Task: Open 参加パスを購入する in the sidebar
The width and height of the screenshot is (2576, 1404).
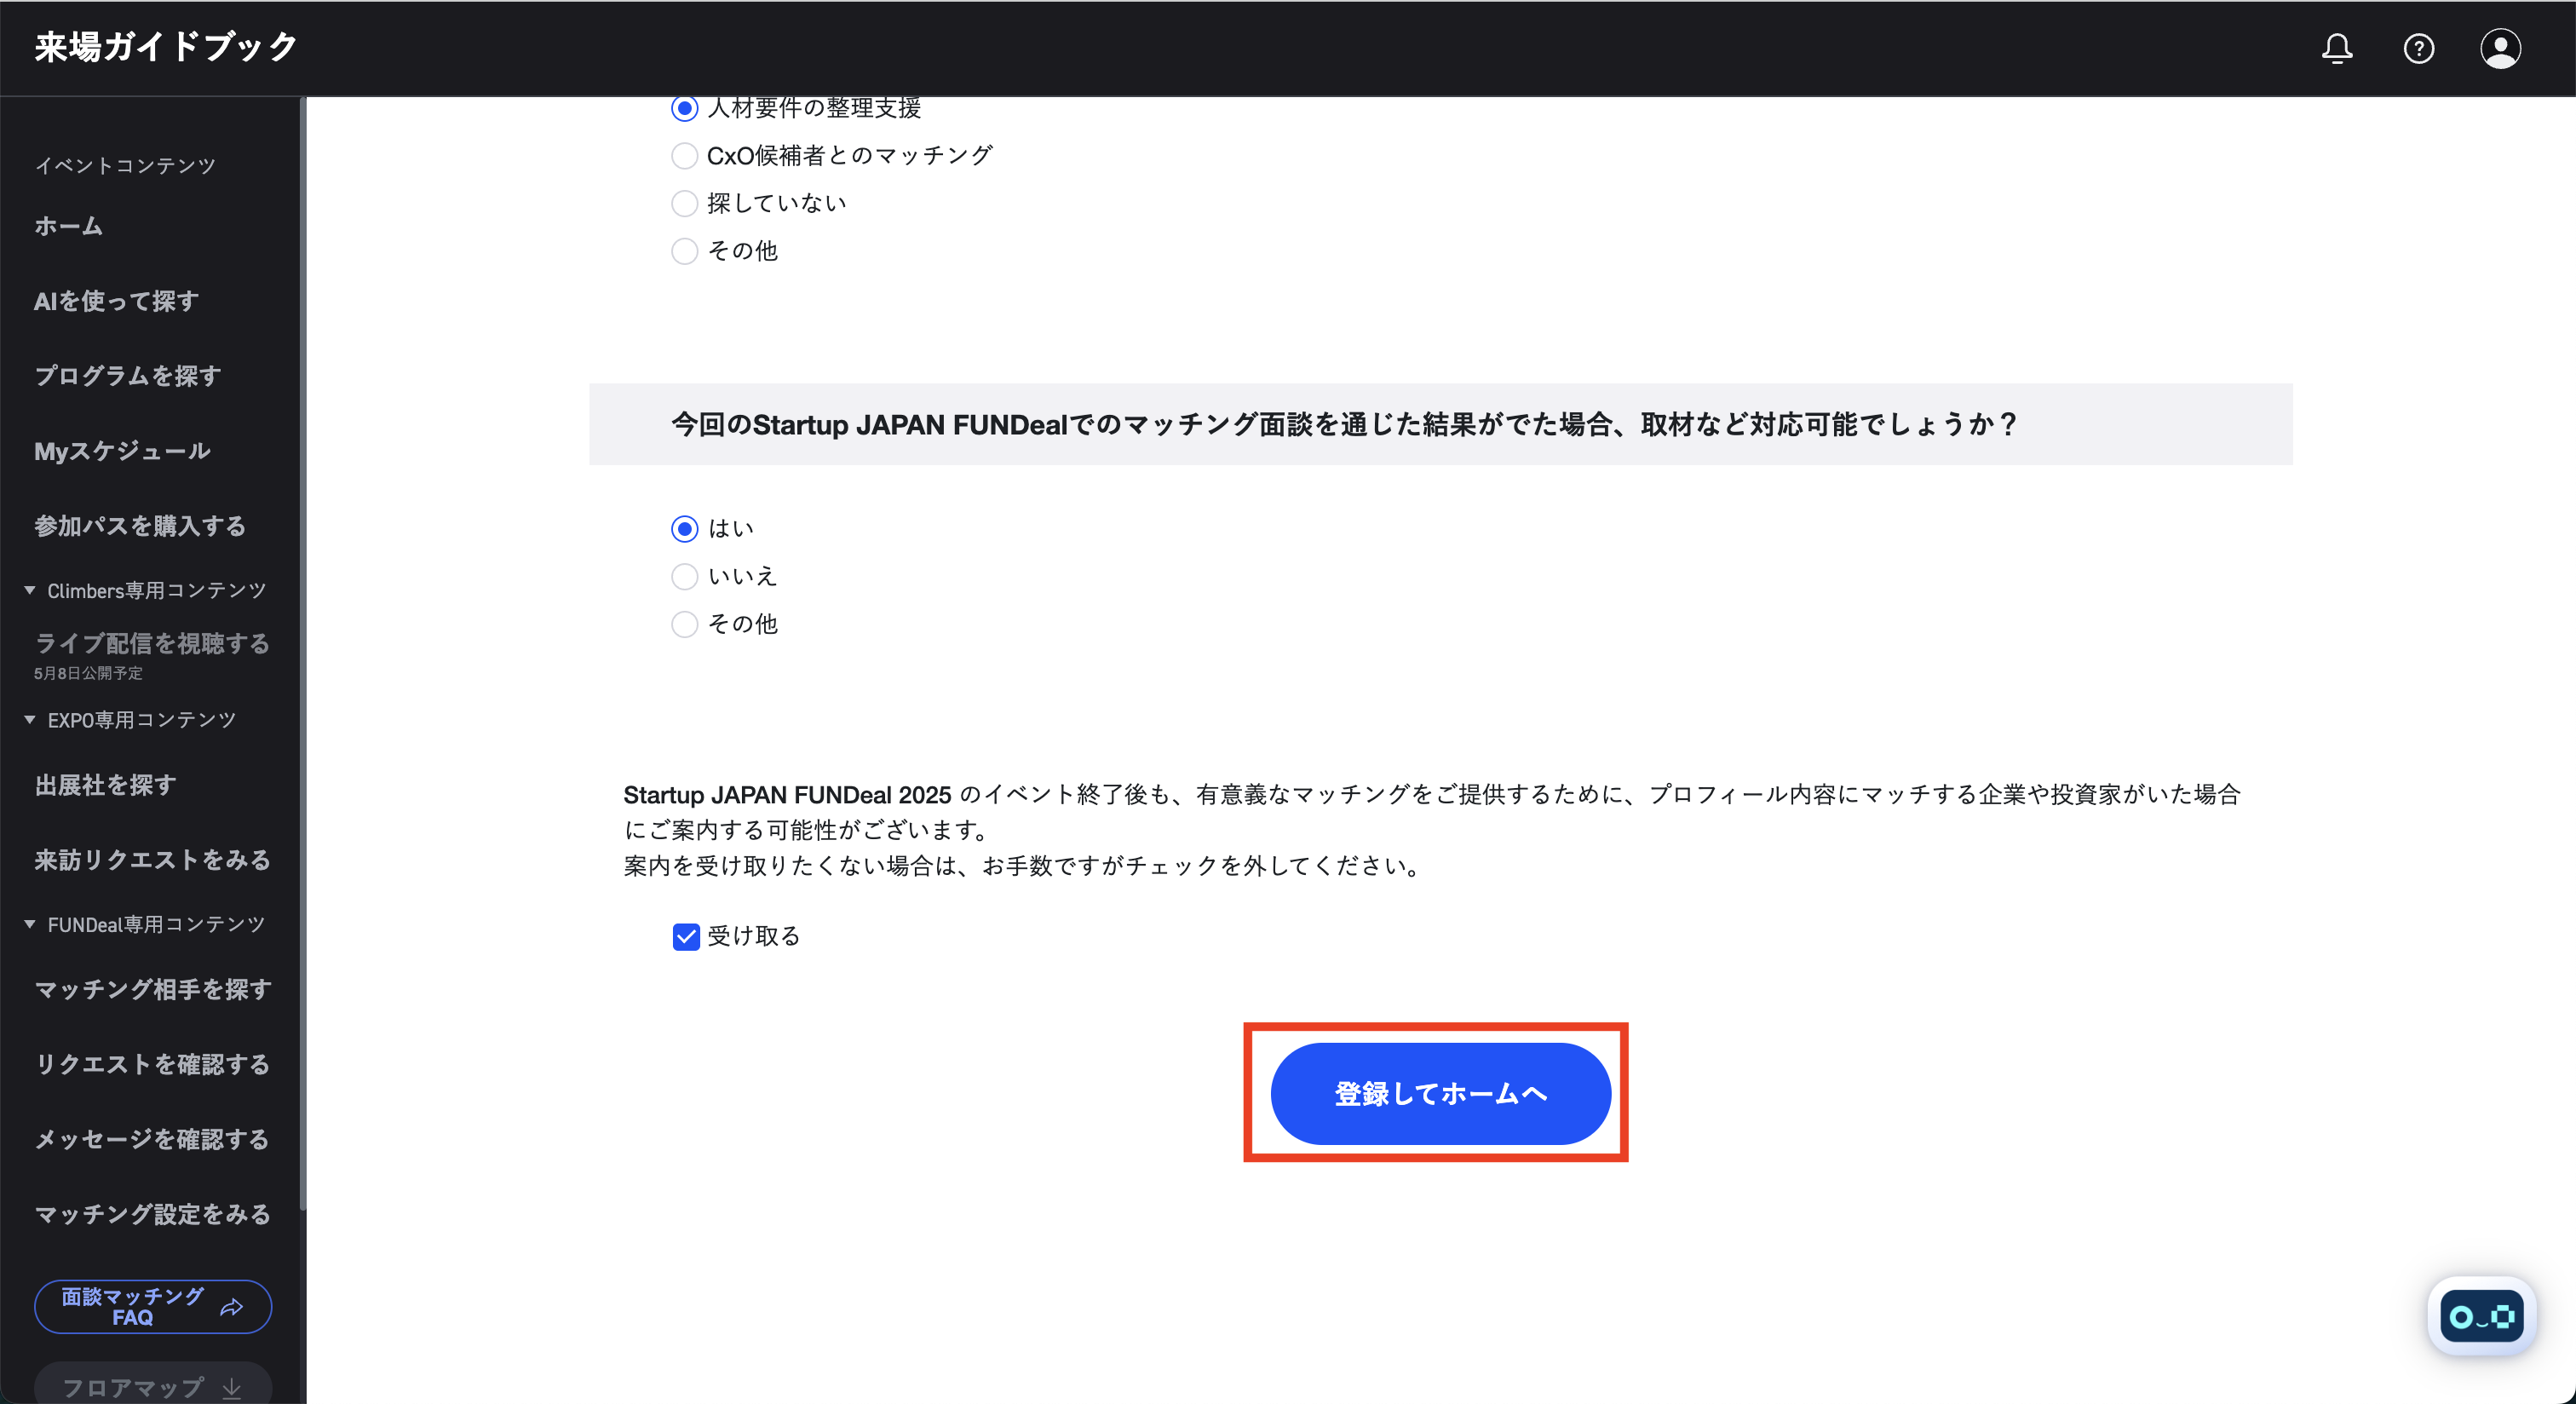Action: (x=140, y=526)
